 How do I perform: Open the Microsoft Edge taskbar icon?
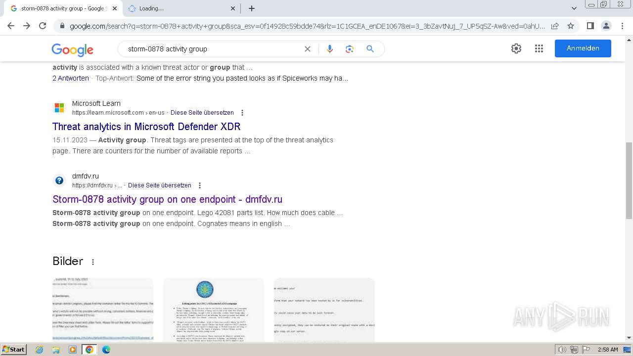pos(106,350)
